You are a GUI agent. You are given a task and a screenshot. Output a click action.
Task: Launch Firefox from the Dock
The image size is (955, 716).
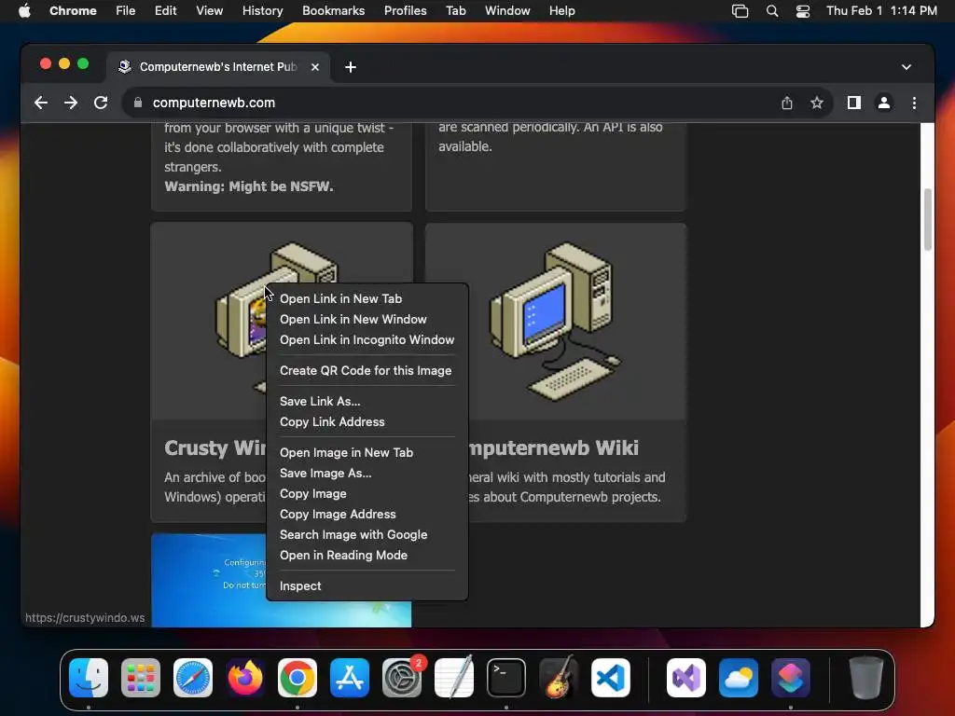(x=245, y=678)
